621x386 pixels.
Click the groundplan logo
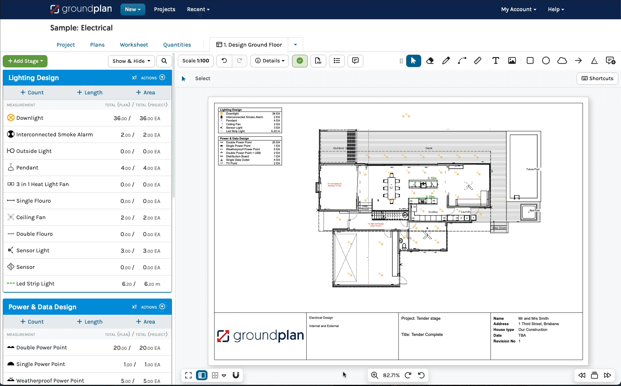click(81, 9)
